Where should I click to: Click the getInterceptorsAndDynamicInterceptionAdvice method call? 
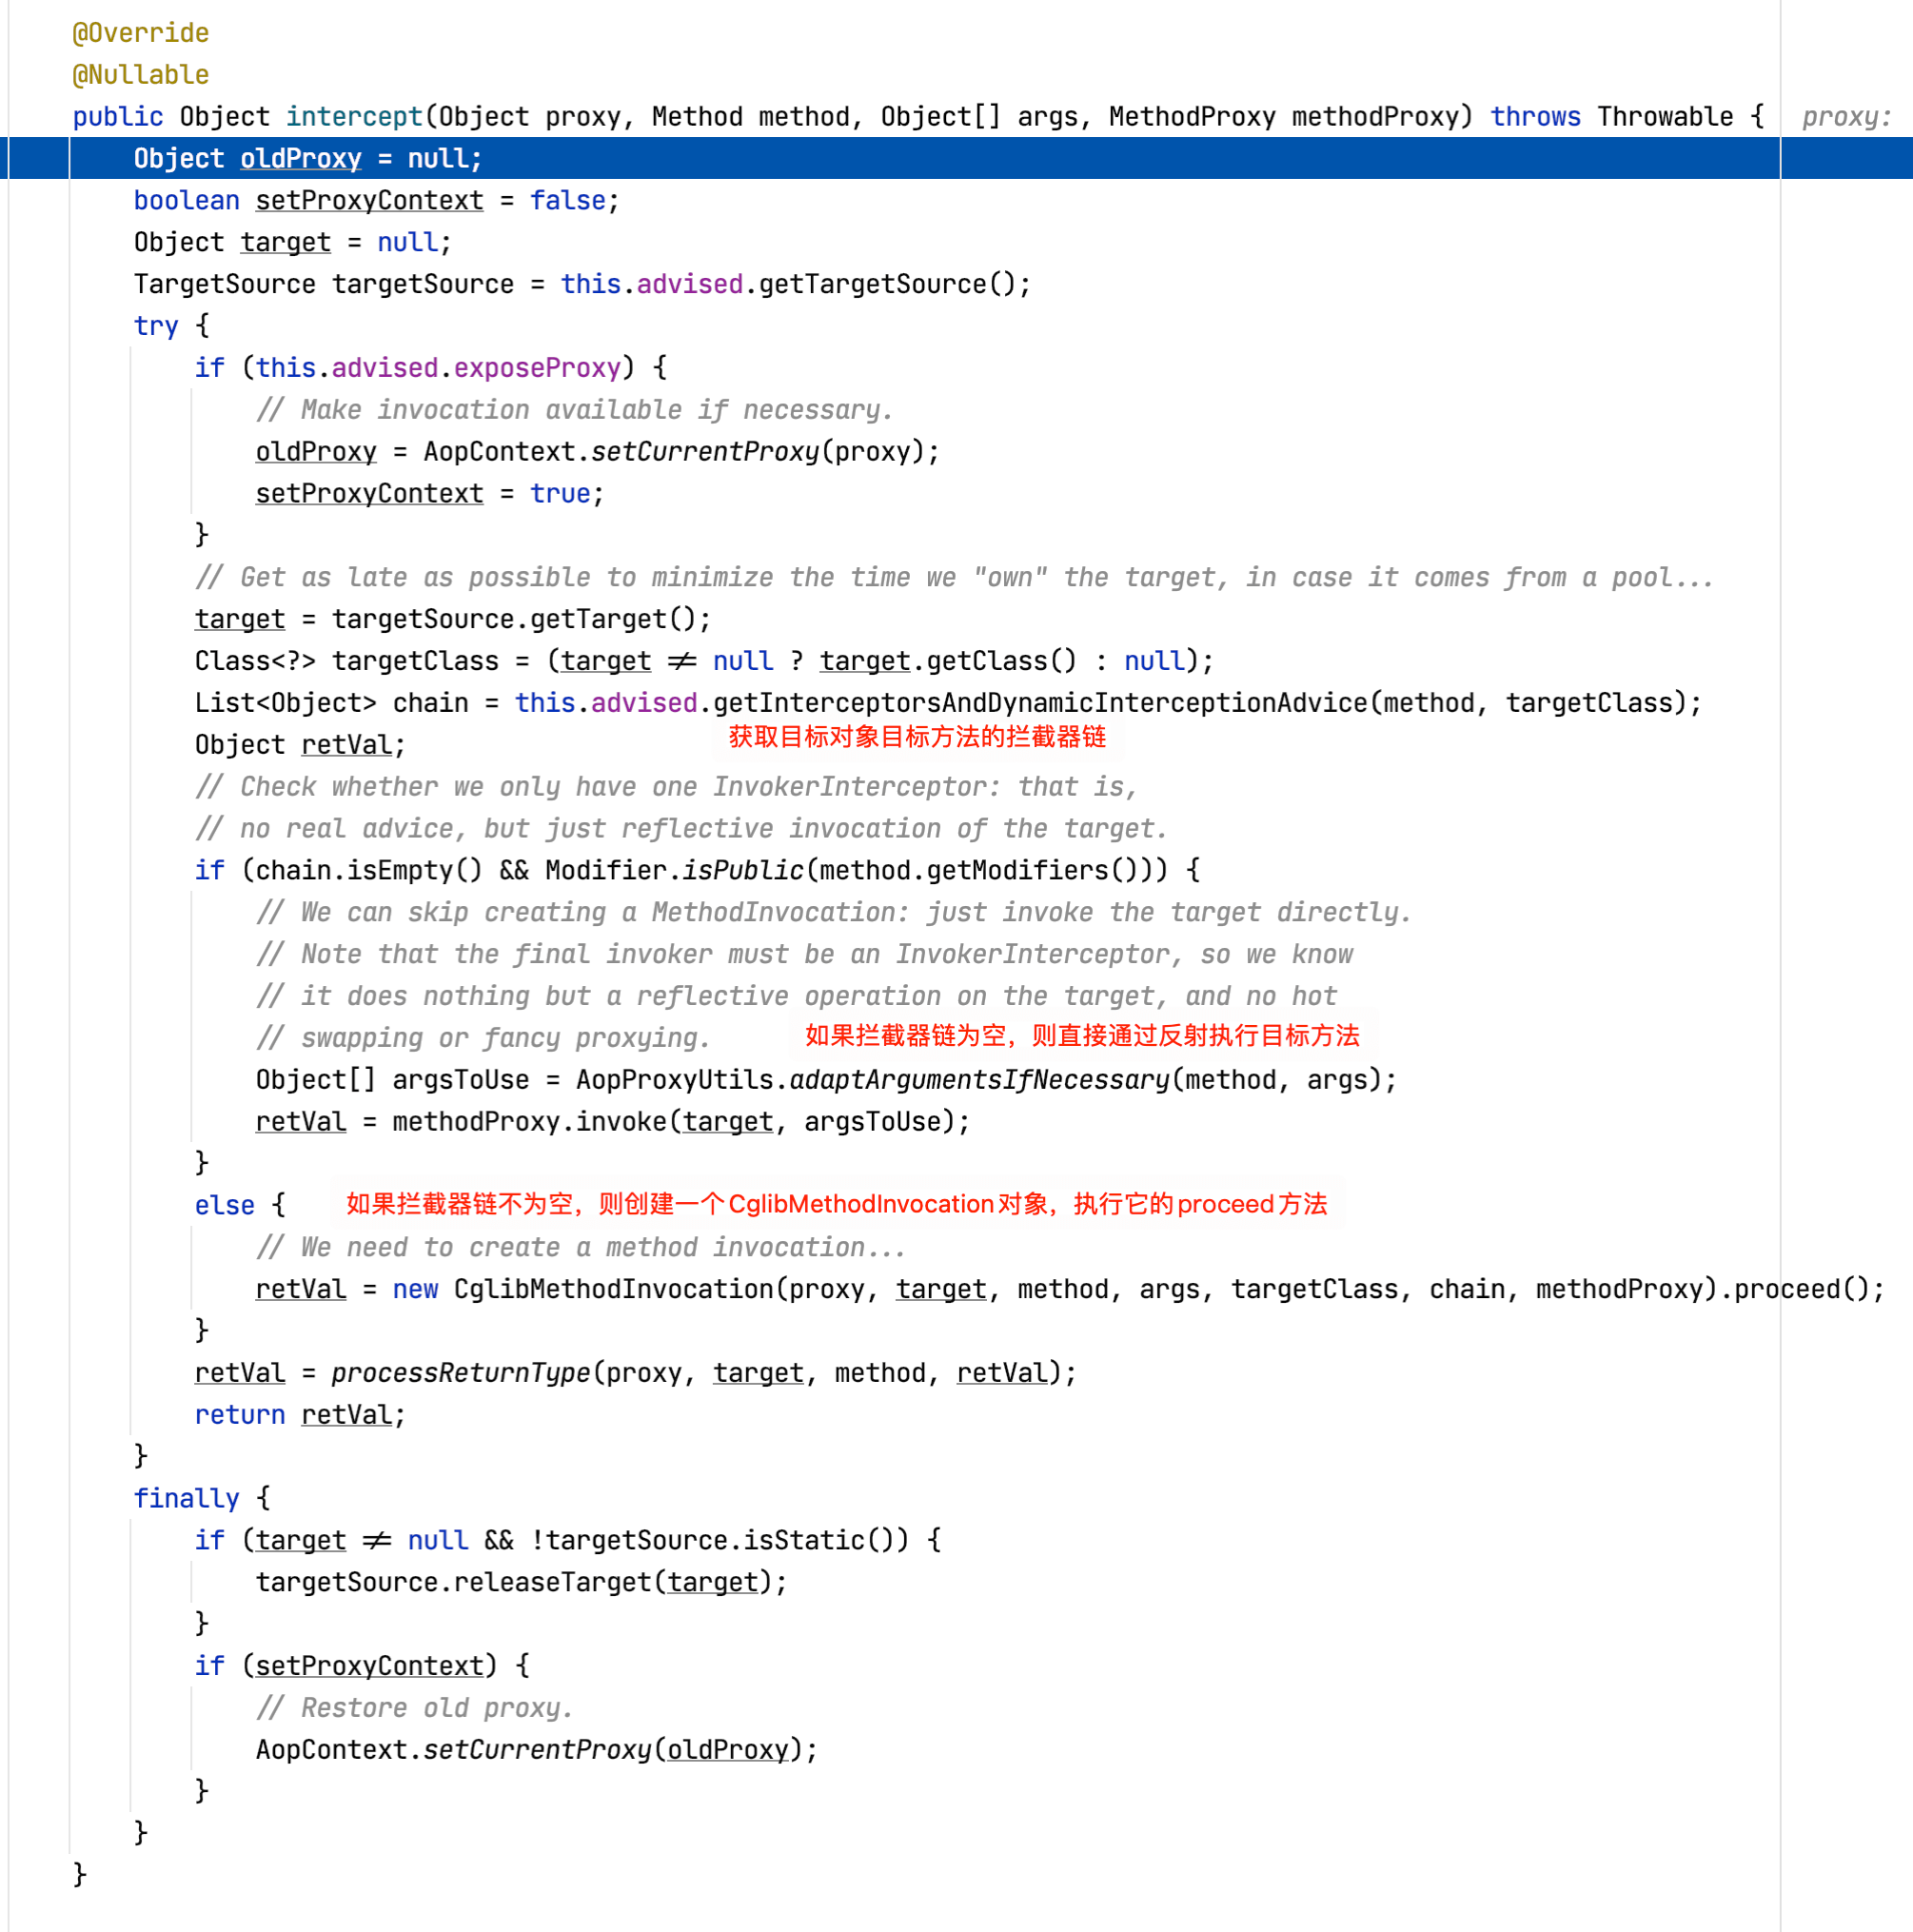pos(1040,703)
